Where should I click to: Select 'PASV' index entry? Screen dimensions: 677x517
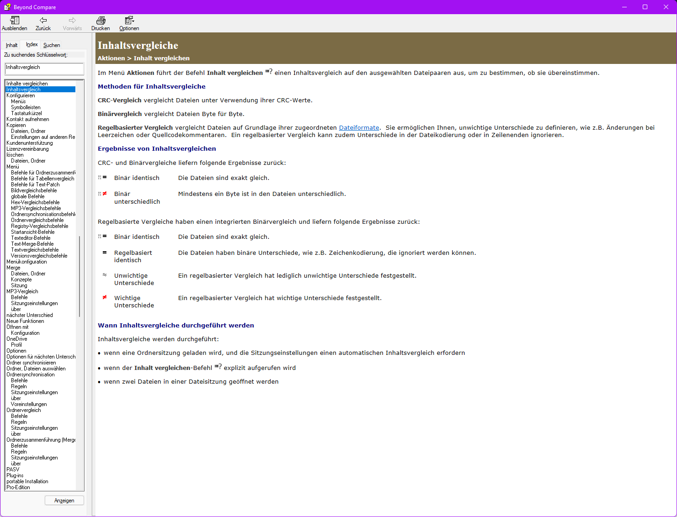pyautogui.click(x=13, y=470)
